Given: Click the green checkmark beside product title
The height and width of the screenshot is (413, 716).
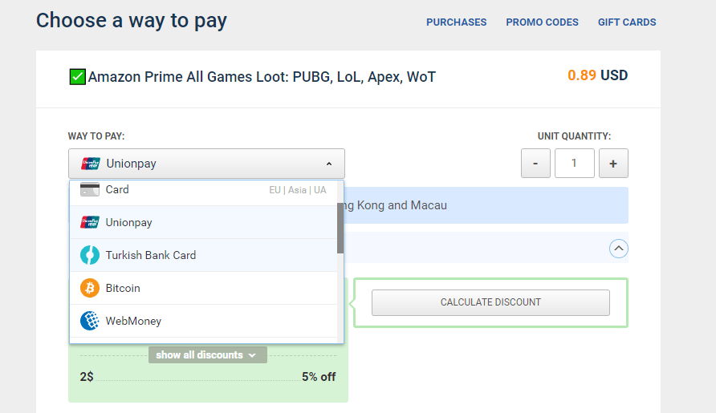Looking at the screenshot, I should pos(77,77).
